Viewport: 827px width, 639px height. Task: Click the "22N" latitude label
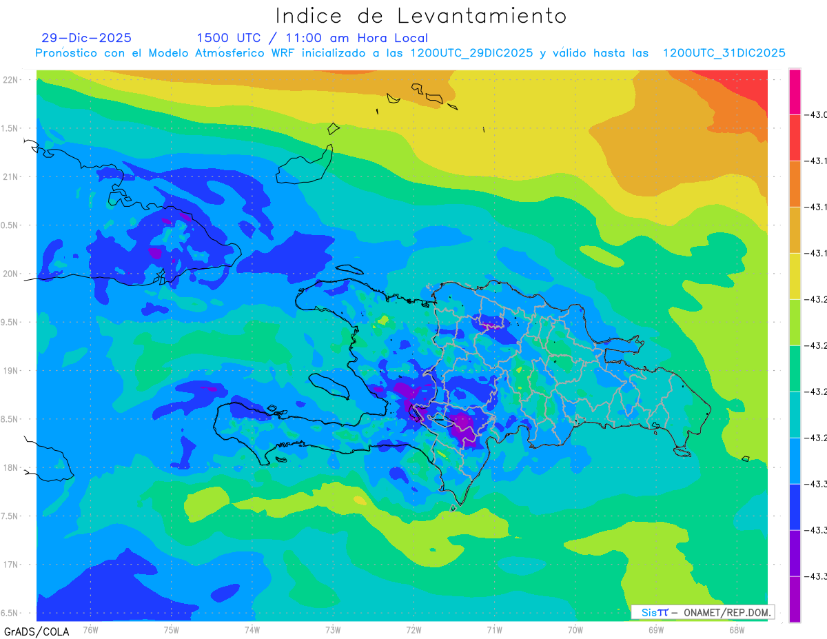point(10,79)
